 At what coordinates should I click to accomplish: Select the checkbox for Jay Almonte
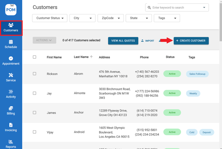tap(35, 93)
